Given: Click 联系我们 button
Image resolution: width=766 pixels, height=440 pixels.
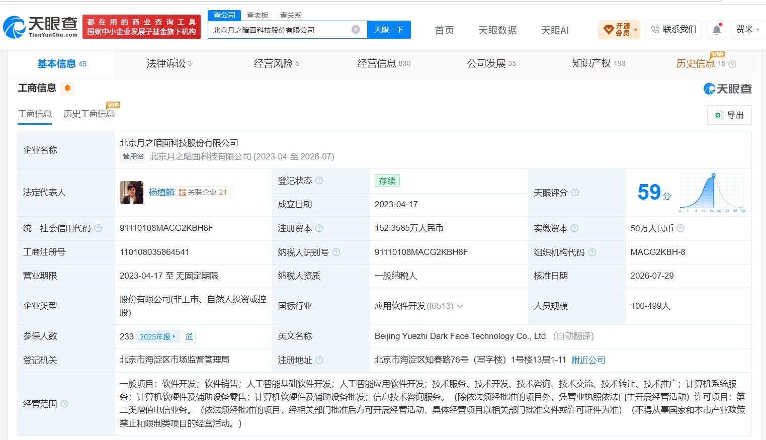Looking at the screenshot, I should [673, 30].
